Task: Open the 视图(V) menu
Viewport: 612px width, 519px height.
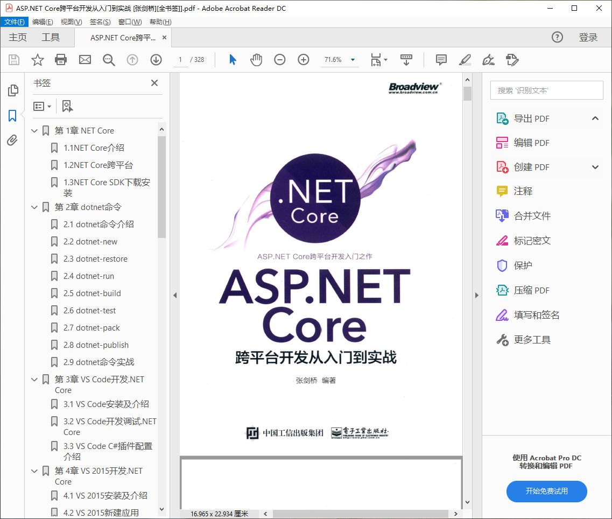Action: tap(72, 22)
